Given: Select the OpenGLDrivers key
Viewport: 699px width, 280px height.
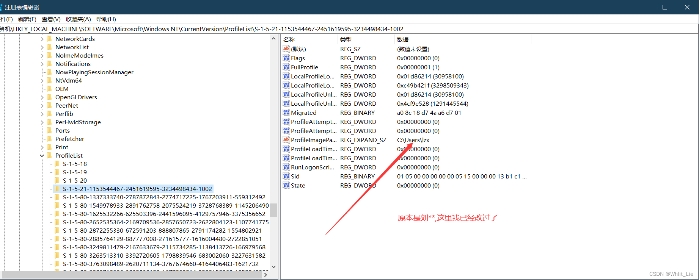Looking at the screenshot, I should click(x=76, y=97).
